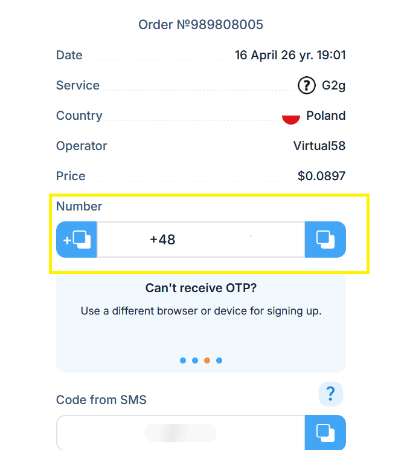Click the Poland flag icon
The height and width of the screenshot is (450, 407).
point(291,116)
